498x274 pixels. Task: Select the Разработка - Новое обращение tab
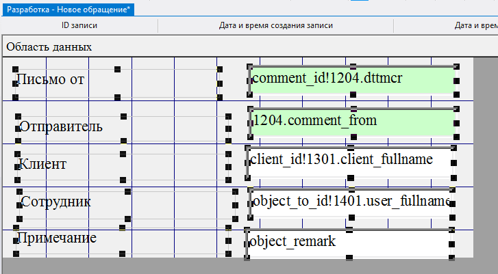click(x=67, y=10)
